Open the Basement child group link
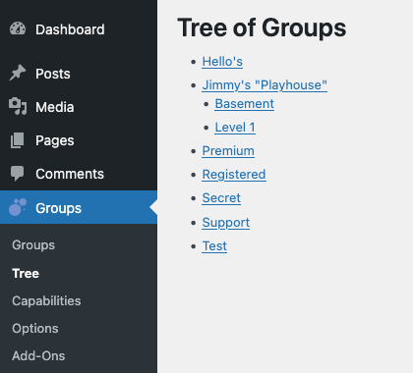This screenshot has height=373, width=413. coord(245,104)
